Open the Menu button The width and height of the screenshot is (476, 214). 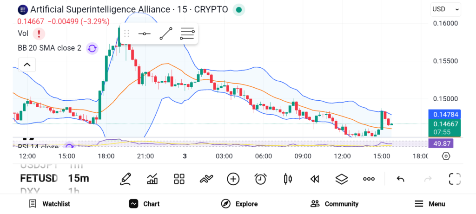coord(430,204)
